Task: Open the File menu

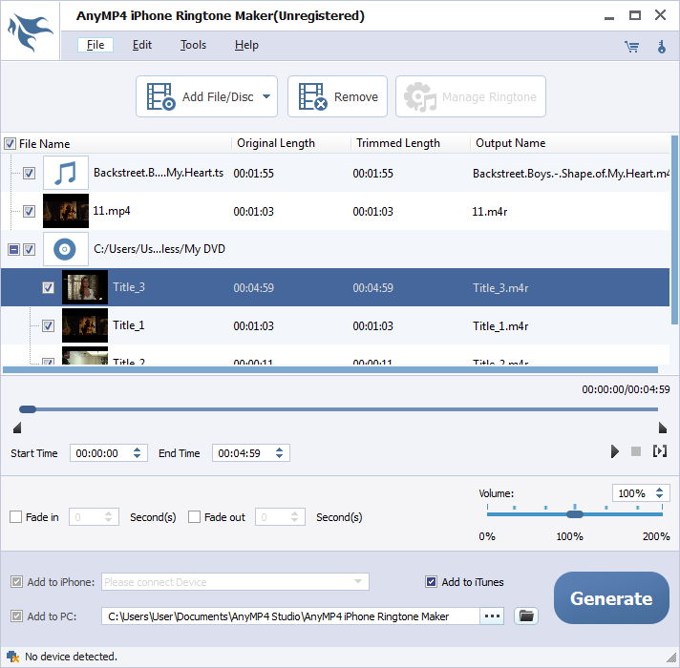Action: click(96, 45)
